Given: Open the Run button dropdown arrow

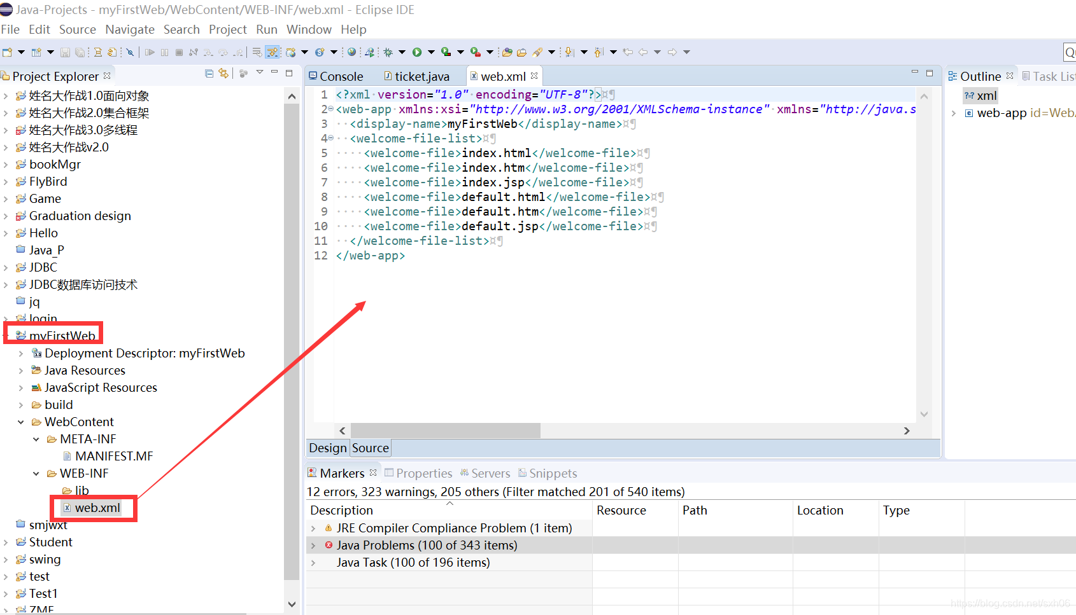Looking at the screenshot, I should (x=431, y=52).
